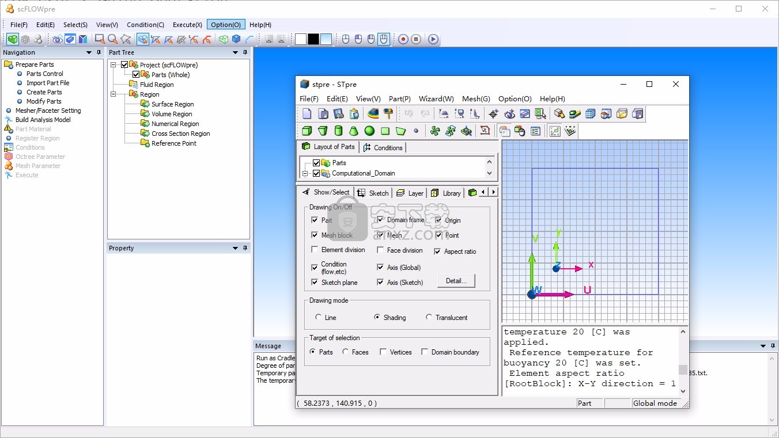Enable the Element division checkbox
The width and height of the screenshot is (779, 438).
(315, 250)
